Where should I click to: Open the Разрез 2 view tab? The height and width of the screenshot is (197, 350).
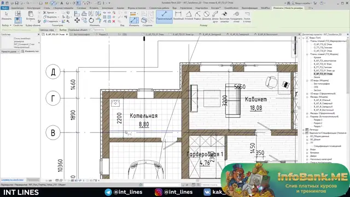[103, 34]
